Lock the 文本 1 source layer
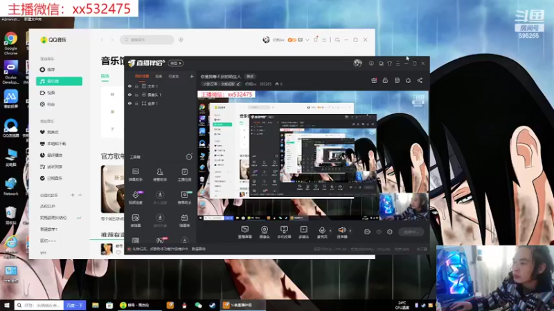The height and width of the screenshot is (311, 554). tap(136, 86)
